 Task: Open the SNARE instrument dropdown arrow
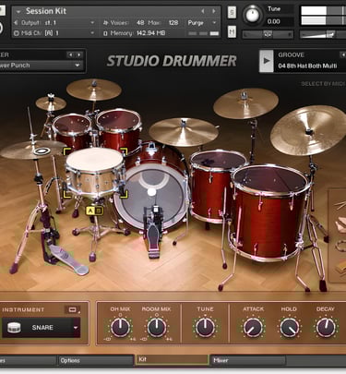76,328
